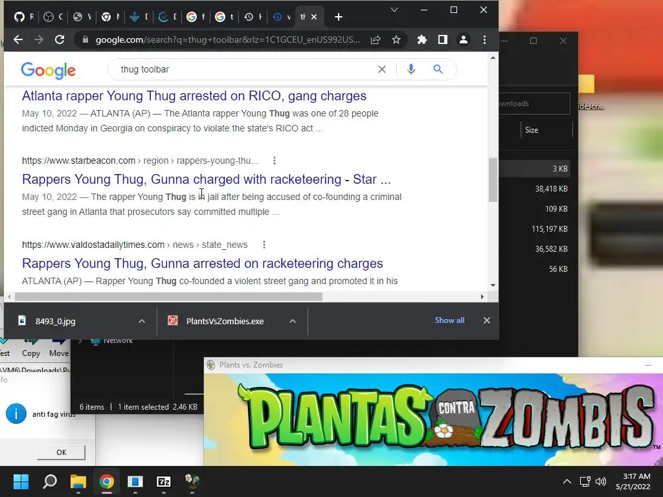Show hidden system tray icons
Image resolution: width=663 pixels, height=497 pixels.
click(567, 481)
